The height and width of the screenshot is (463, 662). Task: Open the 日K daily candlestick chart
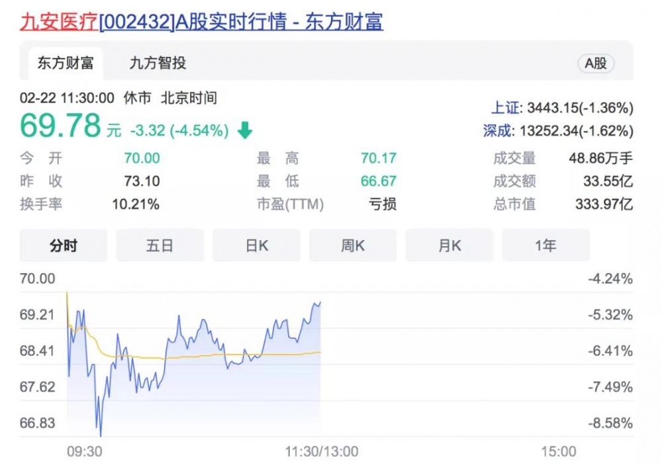pos(256,245)
